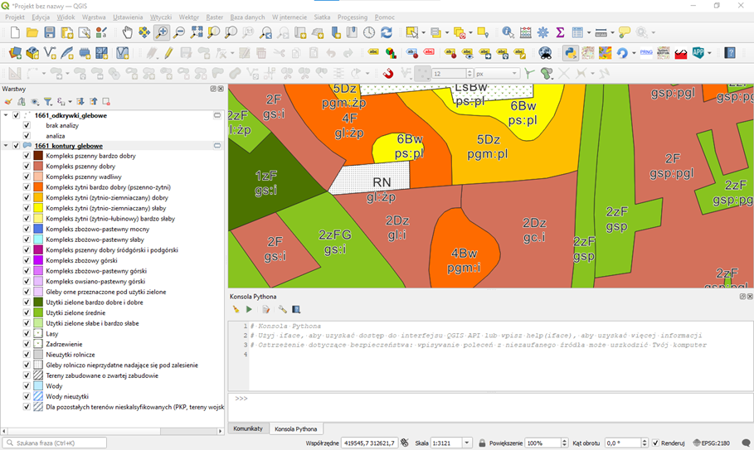Click the statistical summary sigma icon
Image resolution: width=754 pixels, height=450 pixels.
[560, 32]
